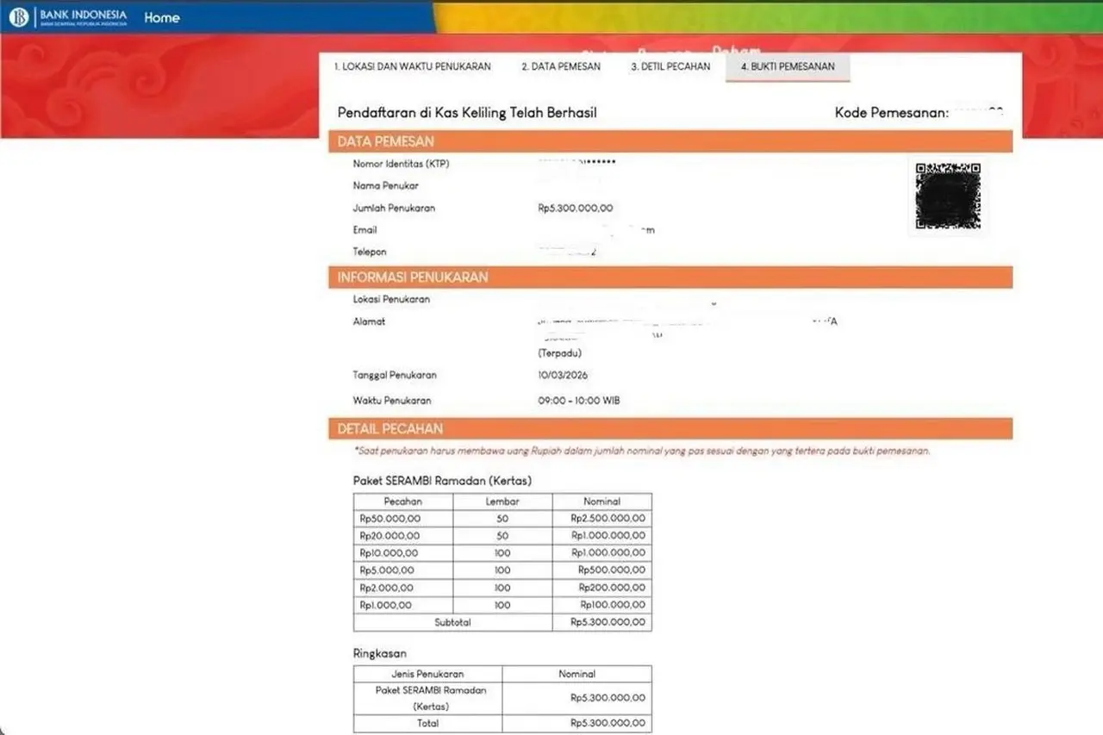Click the INFORMASI PENUKARAN section header

point(413,277)
